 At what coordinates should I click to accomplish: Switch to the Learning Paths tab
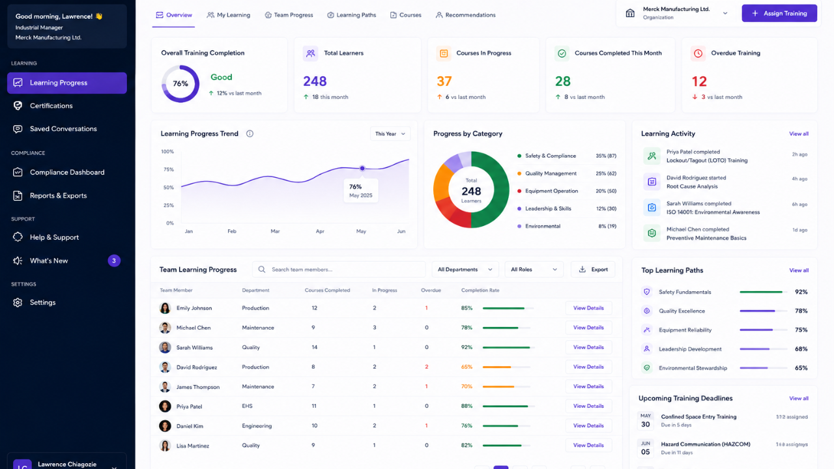click(352, 15)
